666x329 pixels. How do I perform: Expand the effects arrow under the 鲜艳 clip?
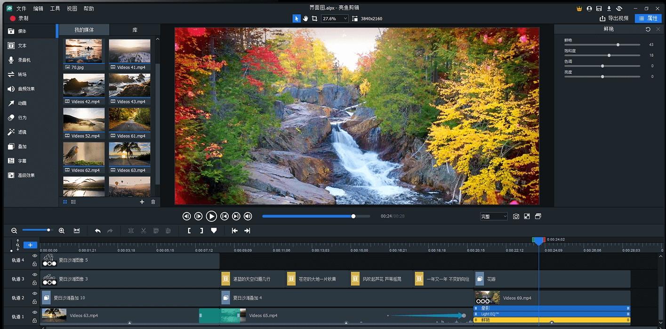pos(552,323)
